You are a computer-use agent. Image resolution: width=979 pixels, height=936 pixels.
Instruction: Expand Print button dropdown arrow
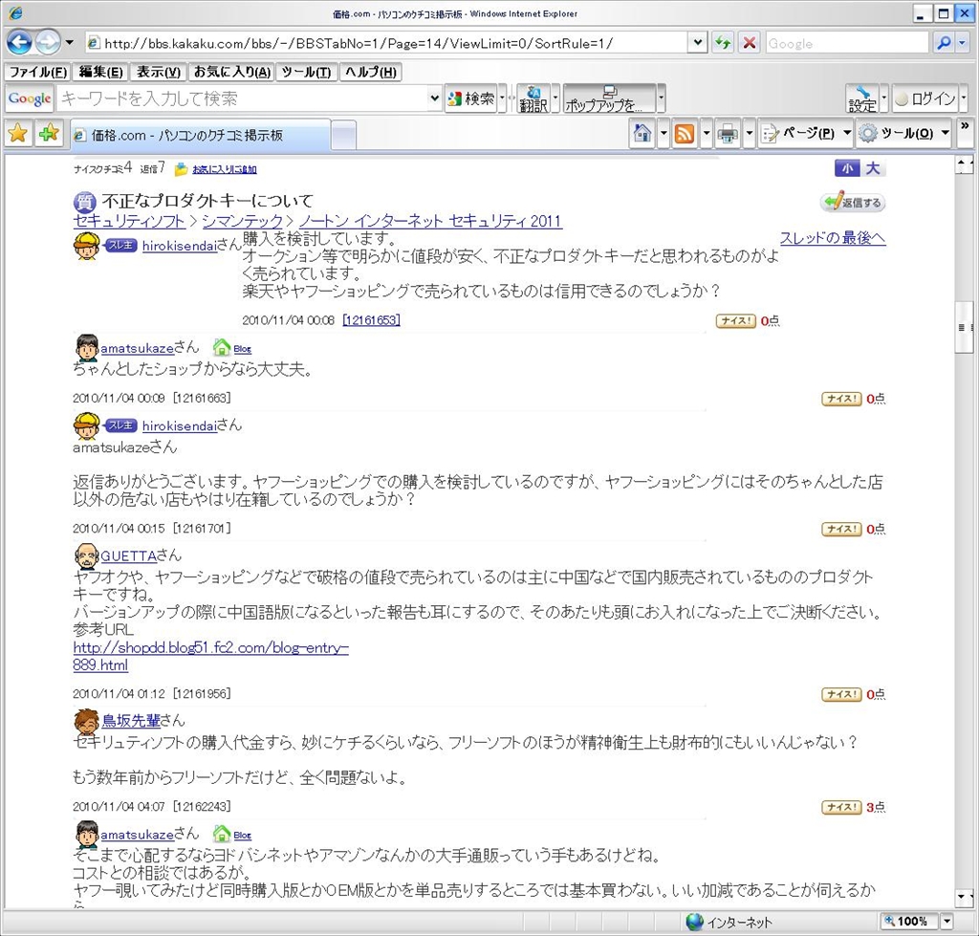750,133
